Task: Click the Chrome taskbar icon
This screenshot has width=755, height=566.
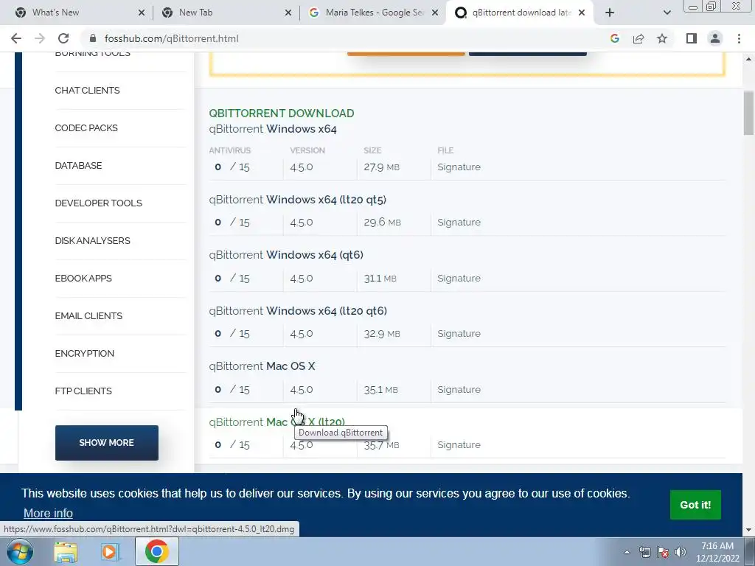Action: (x=156, y=551)
